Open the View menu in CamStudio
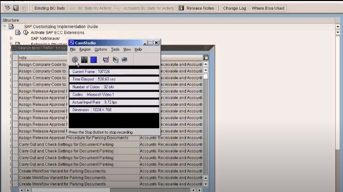Image resolution: width=343 pixels, height=192 pixels. click(x=127, y=50)
